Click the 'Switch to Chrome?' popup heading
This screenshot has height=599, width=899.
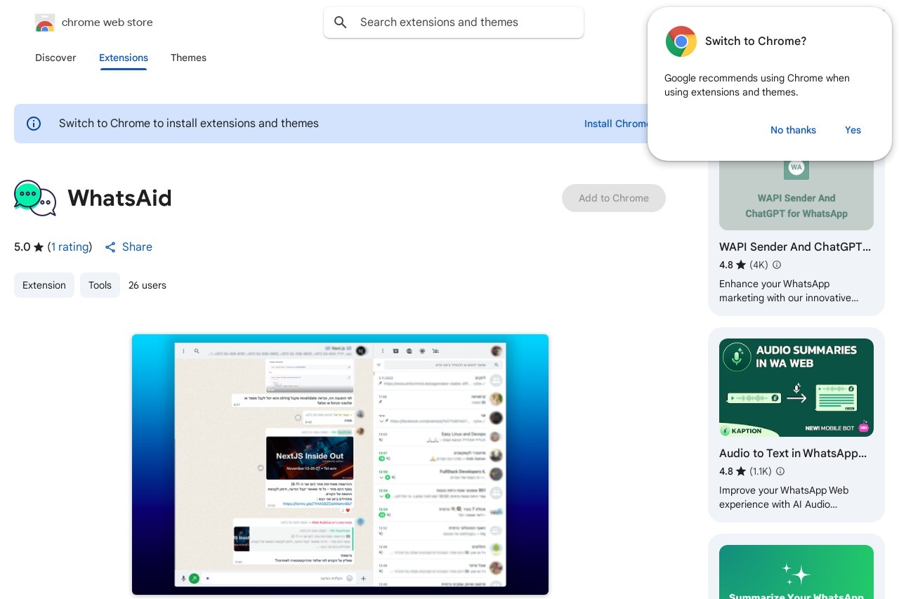(756, 41)
